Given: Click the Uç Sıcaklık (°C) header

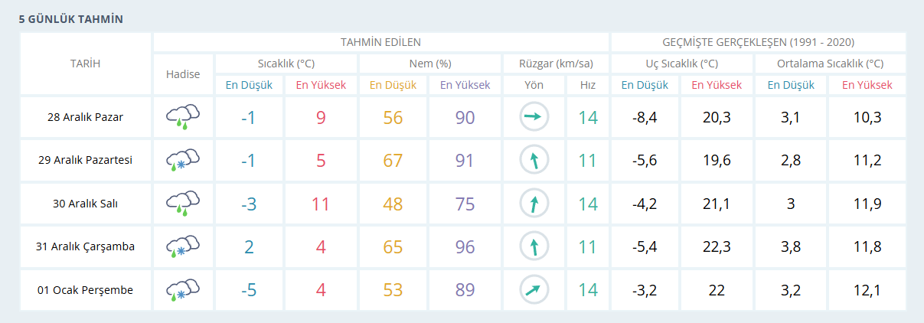Looking at the screenshot, I should (681, 64).
